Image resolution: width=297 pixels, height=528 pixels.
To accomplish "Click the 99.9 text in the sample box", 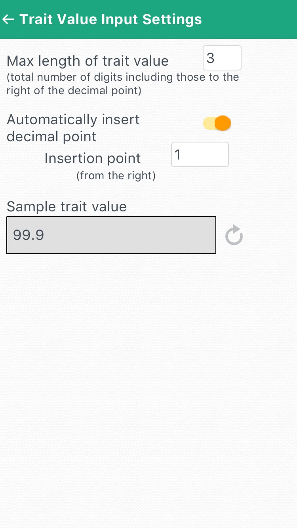I will tap(29, 236).
